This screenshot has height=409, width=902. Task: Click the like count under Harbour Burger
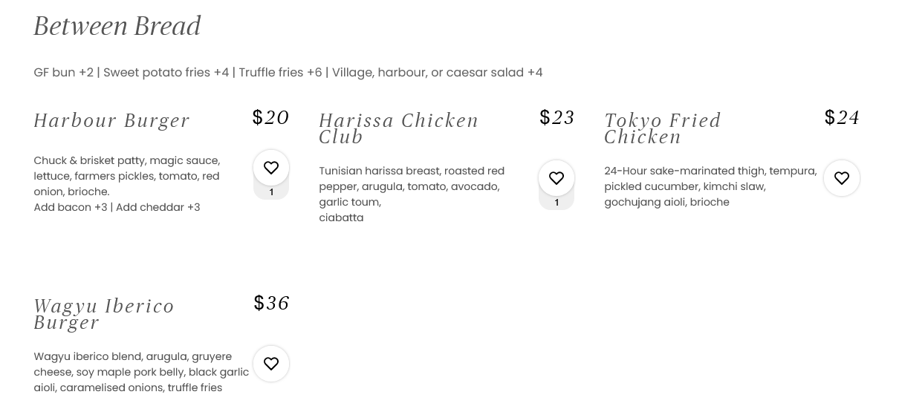pos(271,192)
